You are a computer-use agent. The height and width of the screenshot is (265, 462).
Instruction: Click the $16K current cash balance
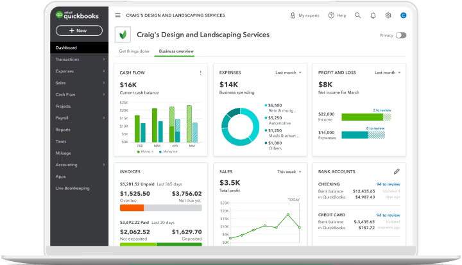coord(128,85)
